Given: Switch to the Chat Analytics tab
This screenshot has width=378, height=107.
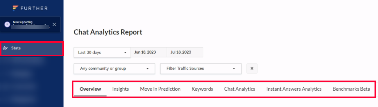Looking at the screenshot, I should 240,89.
